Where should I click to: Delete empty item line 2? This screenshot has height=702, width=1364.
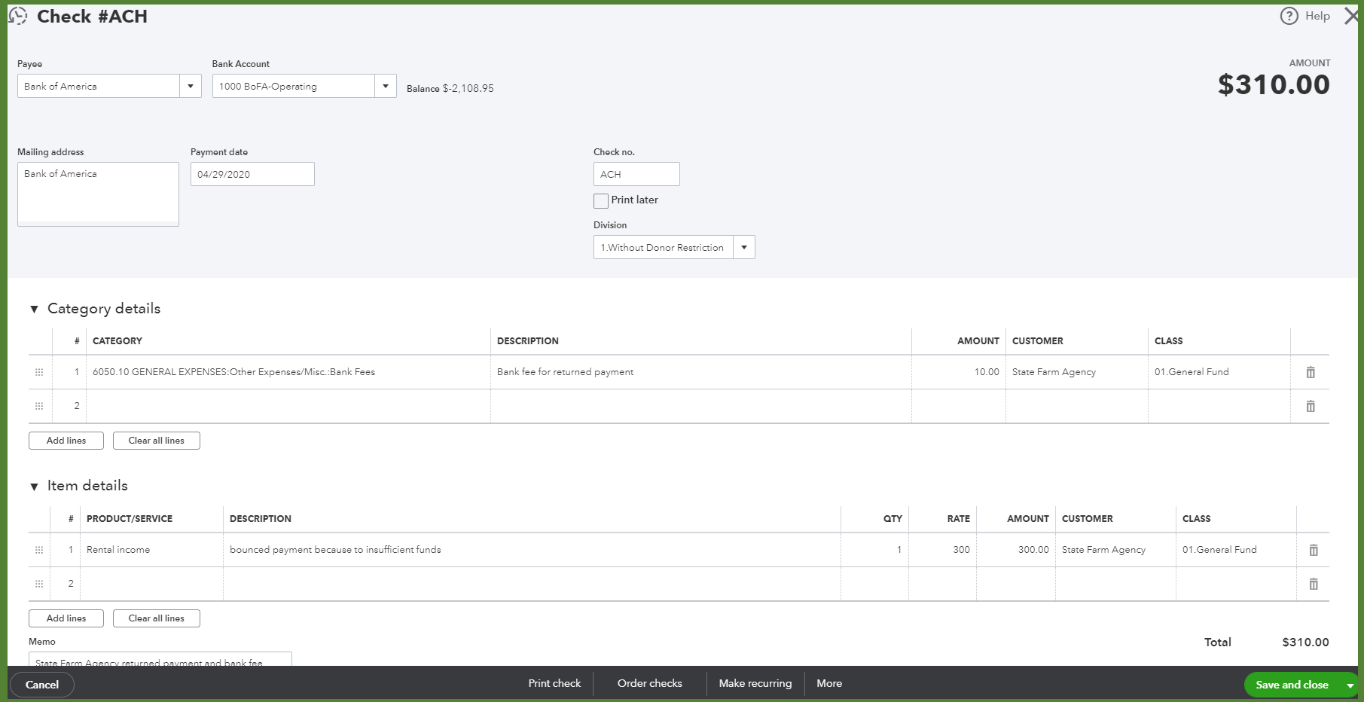coord(1314,584)
